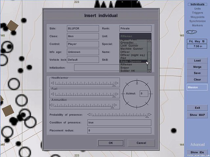The width and height of the screenshot is (210, 157).
Task: Choose LAW Gunner from unit list
Action: pos(134,46)
